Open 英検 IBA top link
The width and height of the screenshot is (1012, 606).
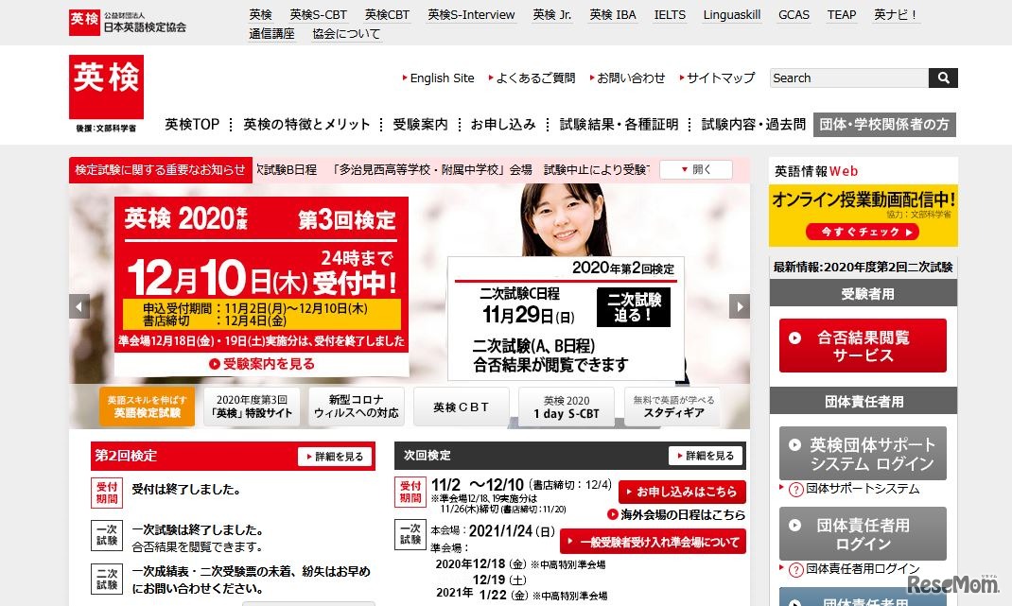(613, 14)
